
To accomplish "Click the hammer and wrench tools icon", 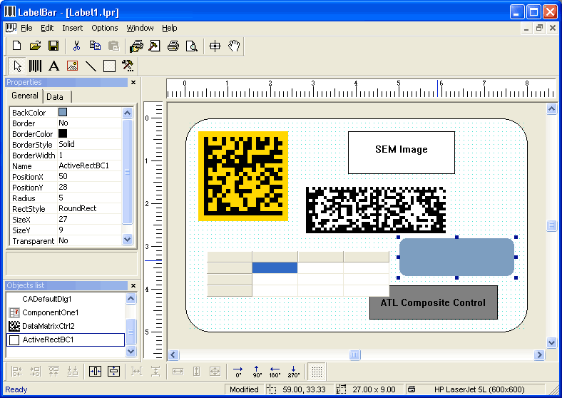I will [x=128, y=66].
